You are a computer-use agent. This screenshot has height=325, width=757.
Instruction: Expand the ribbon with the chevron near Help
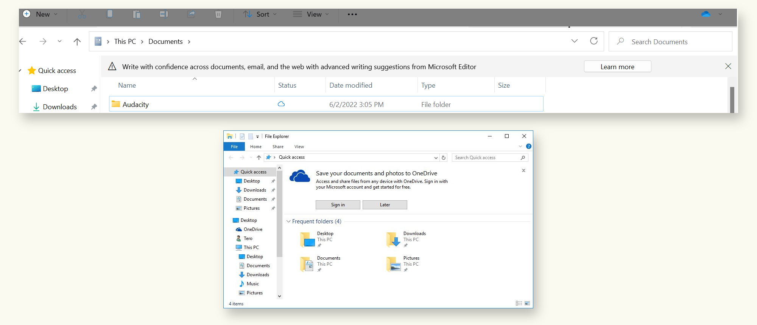[520, 146]
